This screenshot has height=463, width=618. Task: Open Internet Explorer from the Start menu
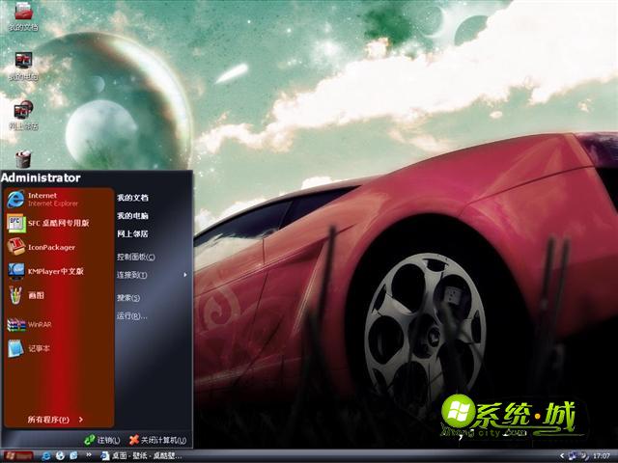(x=43, y=199)
